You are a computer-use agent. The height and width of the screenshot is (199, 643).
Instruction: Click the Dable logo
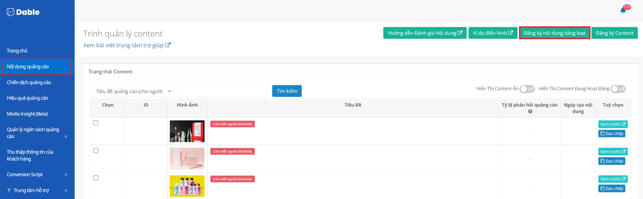click(x=23, y=12)
